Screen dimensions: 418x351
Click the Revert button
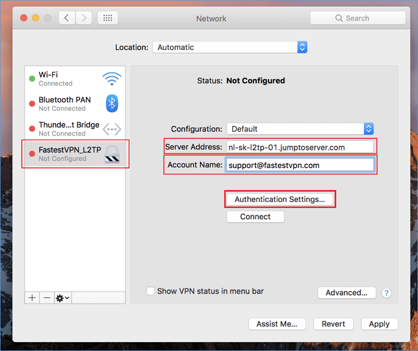tap(334, 324)
